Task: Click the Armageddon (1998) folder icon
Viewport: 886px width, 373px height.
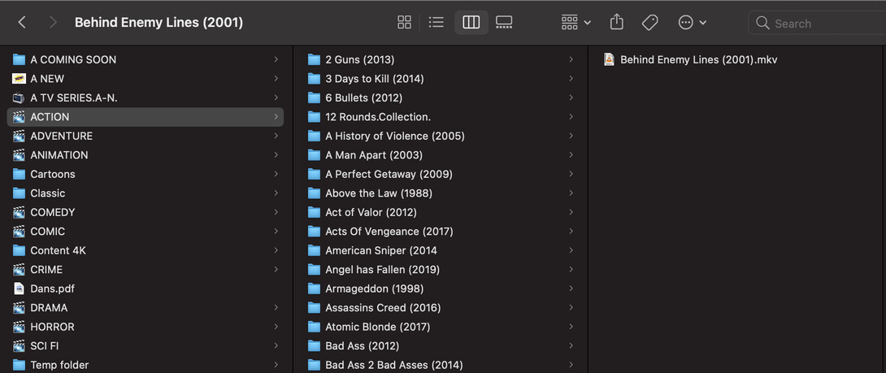Action: 315,288
